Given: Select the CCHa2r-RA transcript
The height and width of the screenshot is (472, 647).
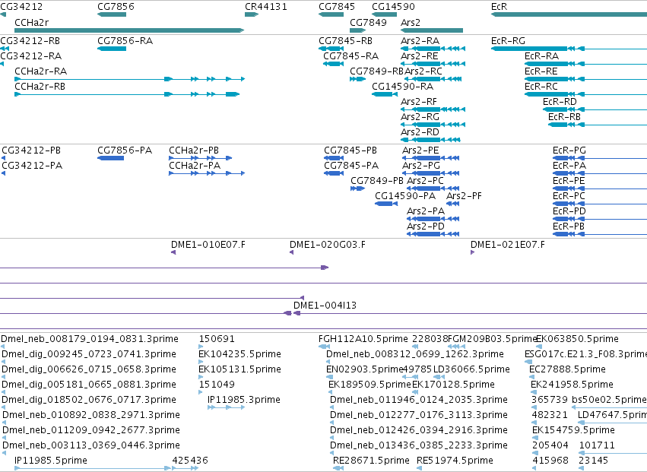Looking at the screenshot, I should tap(129, 79).
